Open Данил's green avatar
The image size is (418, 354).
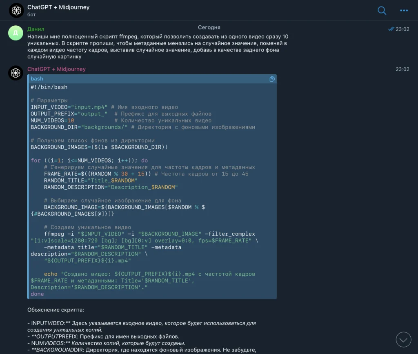click(x=16, y=33)
